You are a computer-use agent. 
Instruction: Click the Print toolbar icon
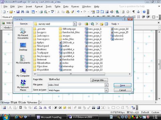[41, 12]
